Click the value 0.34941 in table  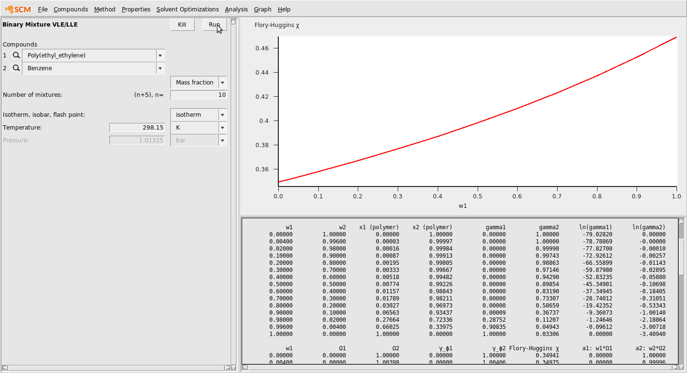click(549, 355)
